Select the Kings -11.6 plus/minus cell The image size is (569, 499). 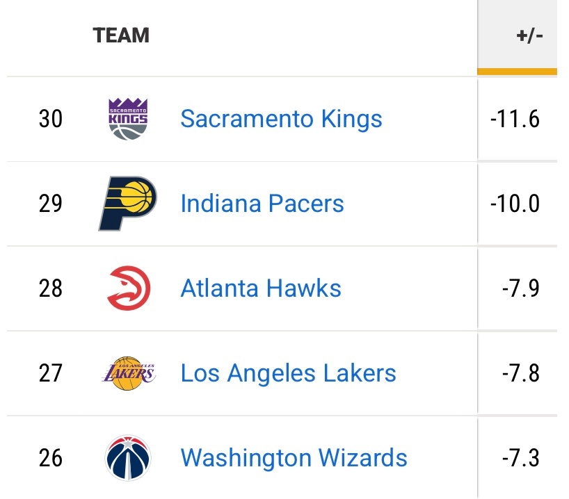[515, 119]
